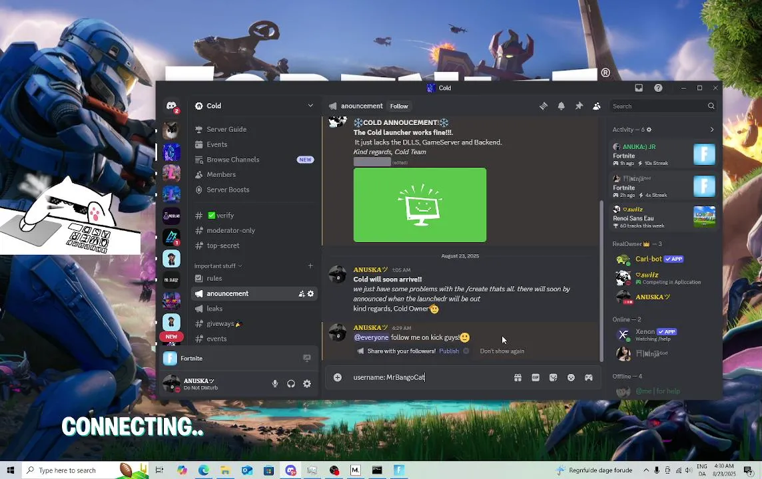
Task: Create invite icon on anouncement channel
Action: click(x=302, y=293)
